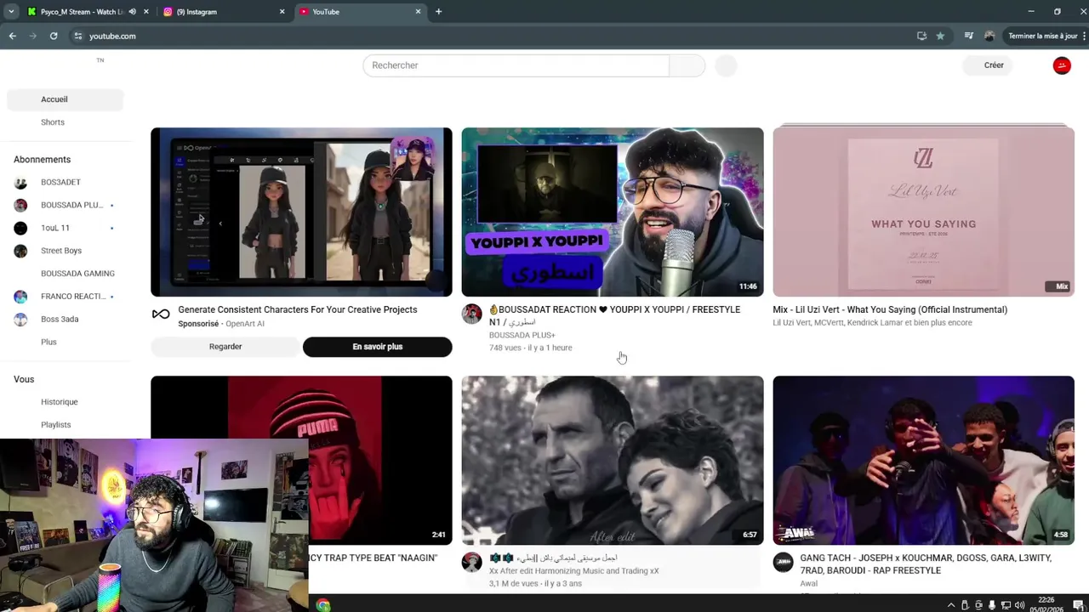Open the volume icon in system tray

[x=1019, y=605]
